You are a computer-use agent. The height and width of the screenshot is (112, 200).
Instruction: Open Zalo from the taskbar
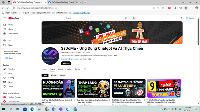[68, 109]
